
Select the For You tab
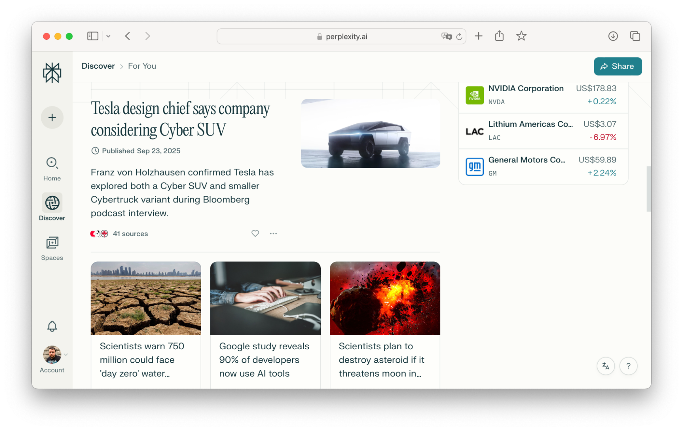click(x=142, y=66)
